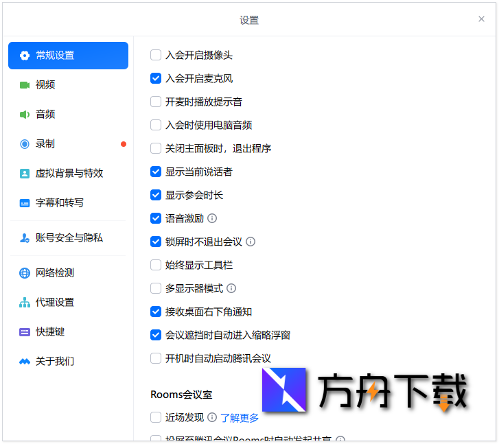499x444 pixels.
Task: Open 关于我们 tab
Action: pos(68,362)
